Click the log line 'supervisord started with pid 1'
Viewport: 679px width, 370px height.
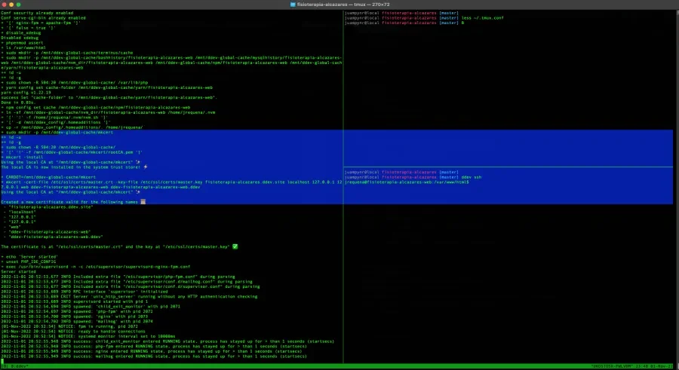(75, 301)
